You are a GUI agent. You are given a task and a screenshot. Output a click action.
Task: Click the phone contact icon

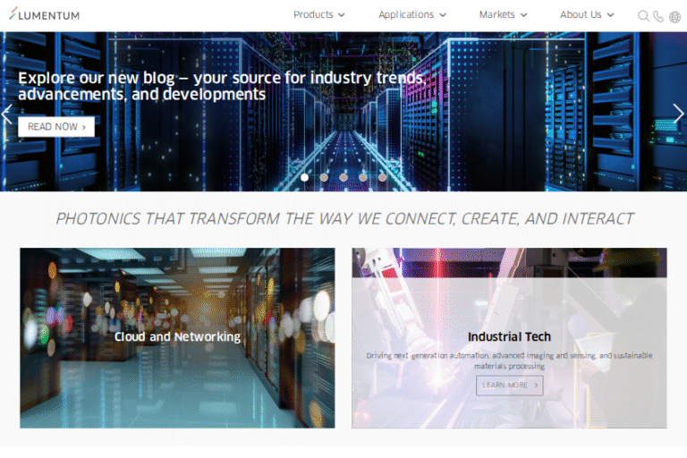coord(658,16)
